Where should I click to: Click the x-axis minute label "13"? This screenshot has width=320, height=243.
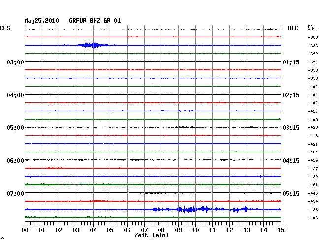pos(247,230)
